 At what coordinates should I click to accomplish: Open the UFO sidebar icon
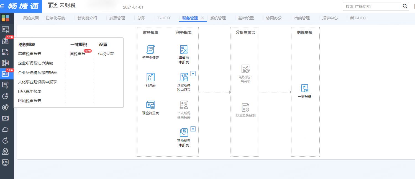coord(5,52)
